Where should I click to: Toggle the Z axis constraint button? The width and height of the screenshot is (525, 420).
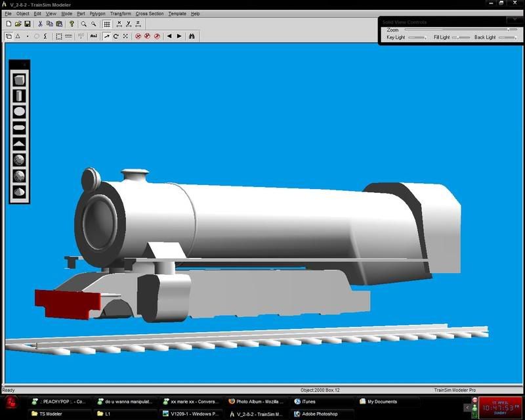click(138, 24)
